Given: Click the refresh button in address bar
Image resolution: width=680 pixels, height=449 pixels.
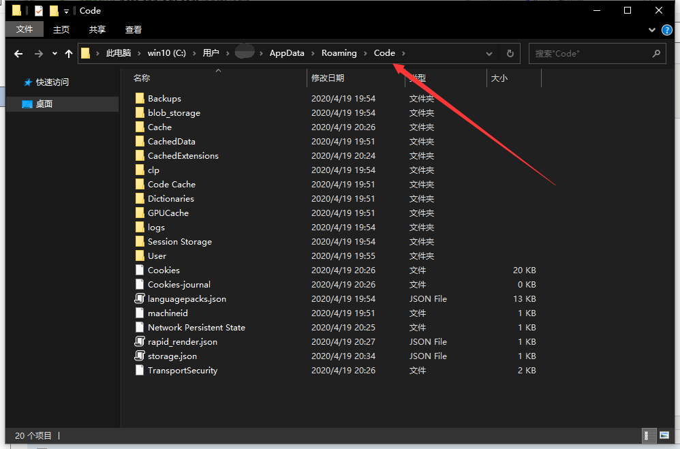Looking at the screenshot, I should click(510, 54).
